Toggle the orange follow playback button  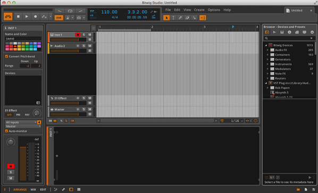click(x=203, y=18)
